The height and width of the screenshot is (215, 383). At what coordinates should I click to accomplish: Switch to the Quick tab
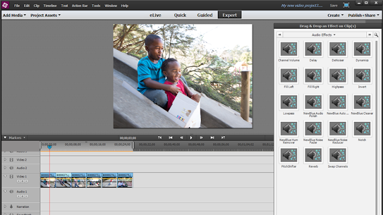[180, 15]
